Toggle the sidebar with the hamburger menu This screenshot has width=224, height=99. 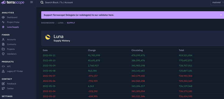point(32,2)
